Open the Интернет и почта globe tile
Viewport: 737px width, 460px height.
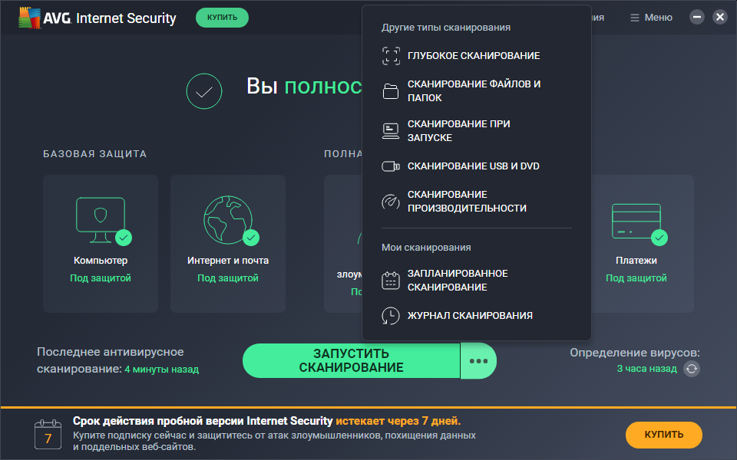click(228, 243)
